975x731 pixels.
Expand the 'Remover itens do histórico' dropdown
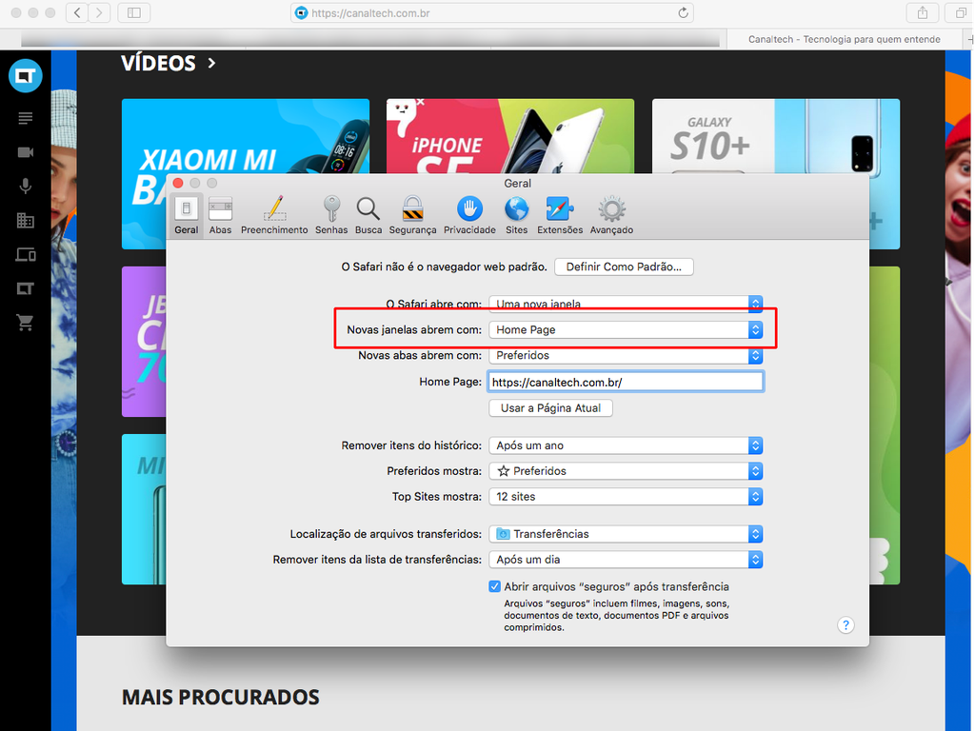coord(626,445)
